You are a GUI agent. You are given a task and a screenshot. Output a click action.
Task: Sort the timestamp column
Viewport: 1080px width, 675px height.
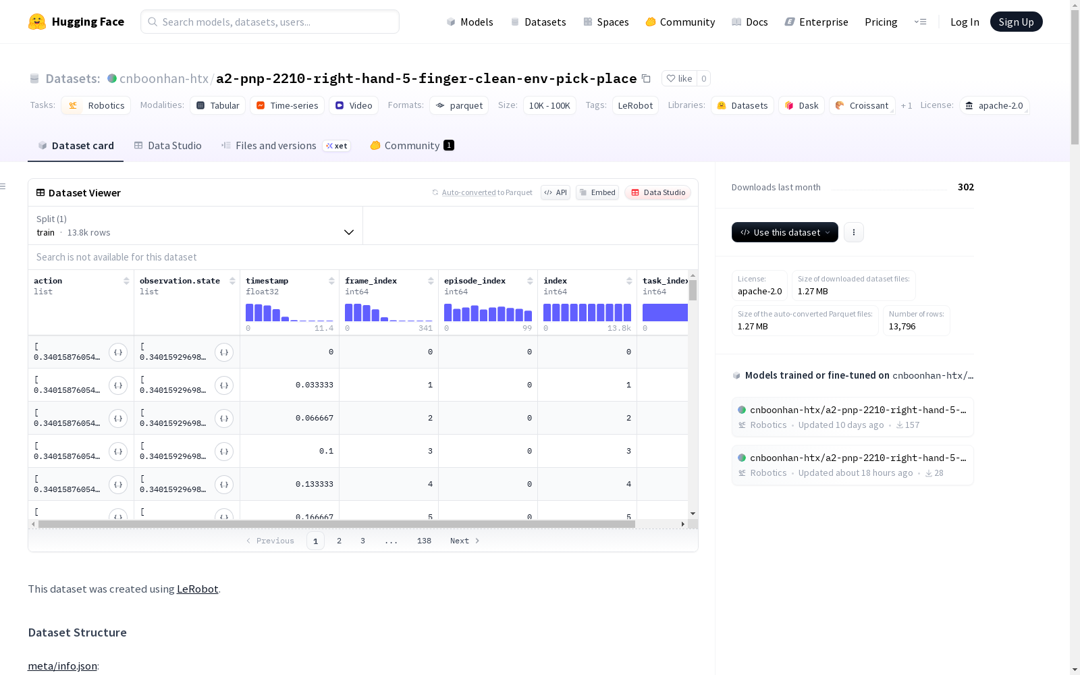(x=331, y=281)
